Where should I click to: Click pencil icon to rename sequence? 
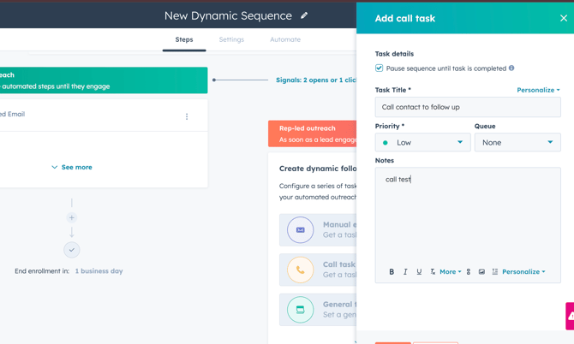click(304, 15)
